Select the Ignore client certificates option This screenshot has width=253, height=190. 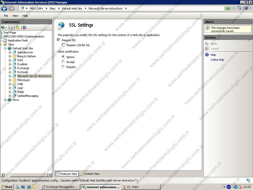[63, 57]
